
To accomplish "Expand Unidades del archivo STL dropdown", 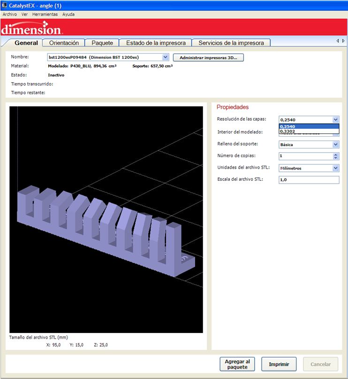I will tap(335, 168).
